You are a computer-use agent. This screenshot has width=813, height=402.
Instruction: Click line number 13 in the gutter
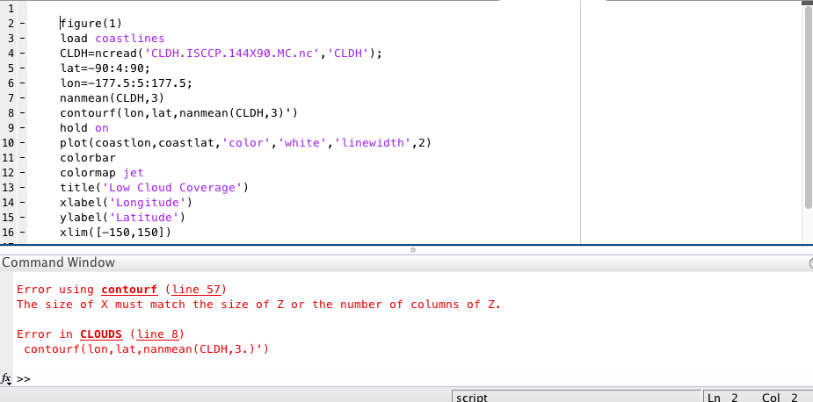click(8, 188)
